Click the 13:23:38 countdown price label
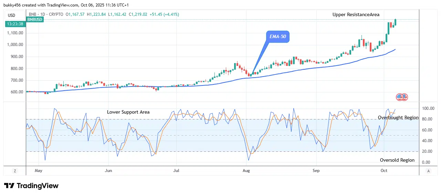Screen dimensions: 441x196 [x=14, y=24]
